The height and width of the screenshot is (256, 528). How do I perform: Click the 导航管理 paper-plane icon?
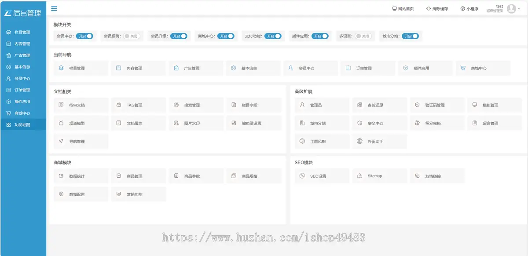point(61,141)
